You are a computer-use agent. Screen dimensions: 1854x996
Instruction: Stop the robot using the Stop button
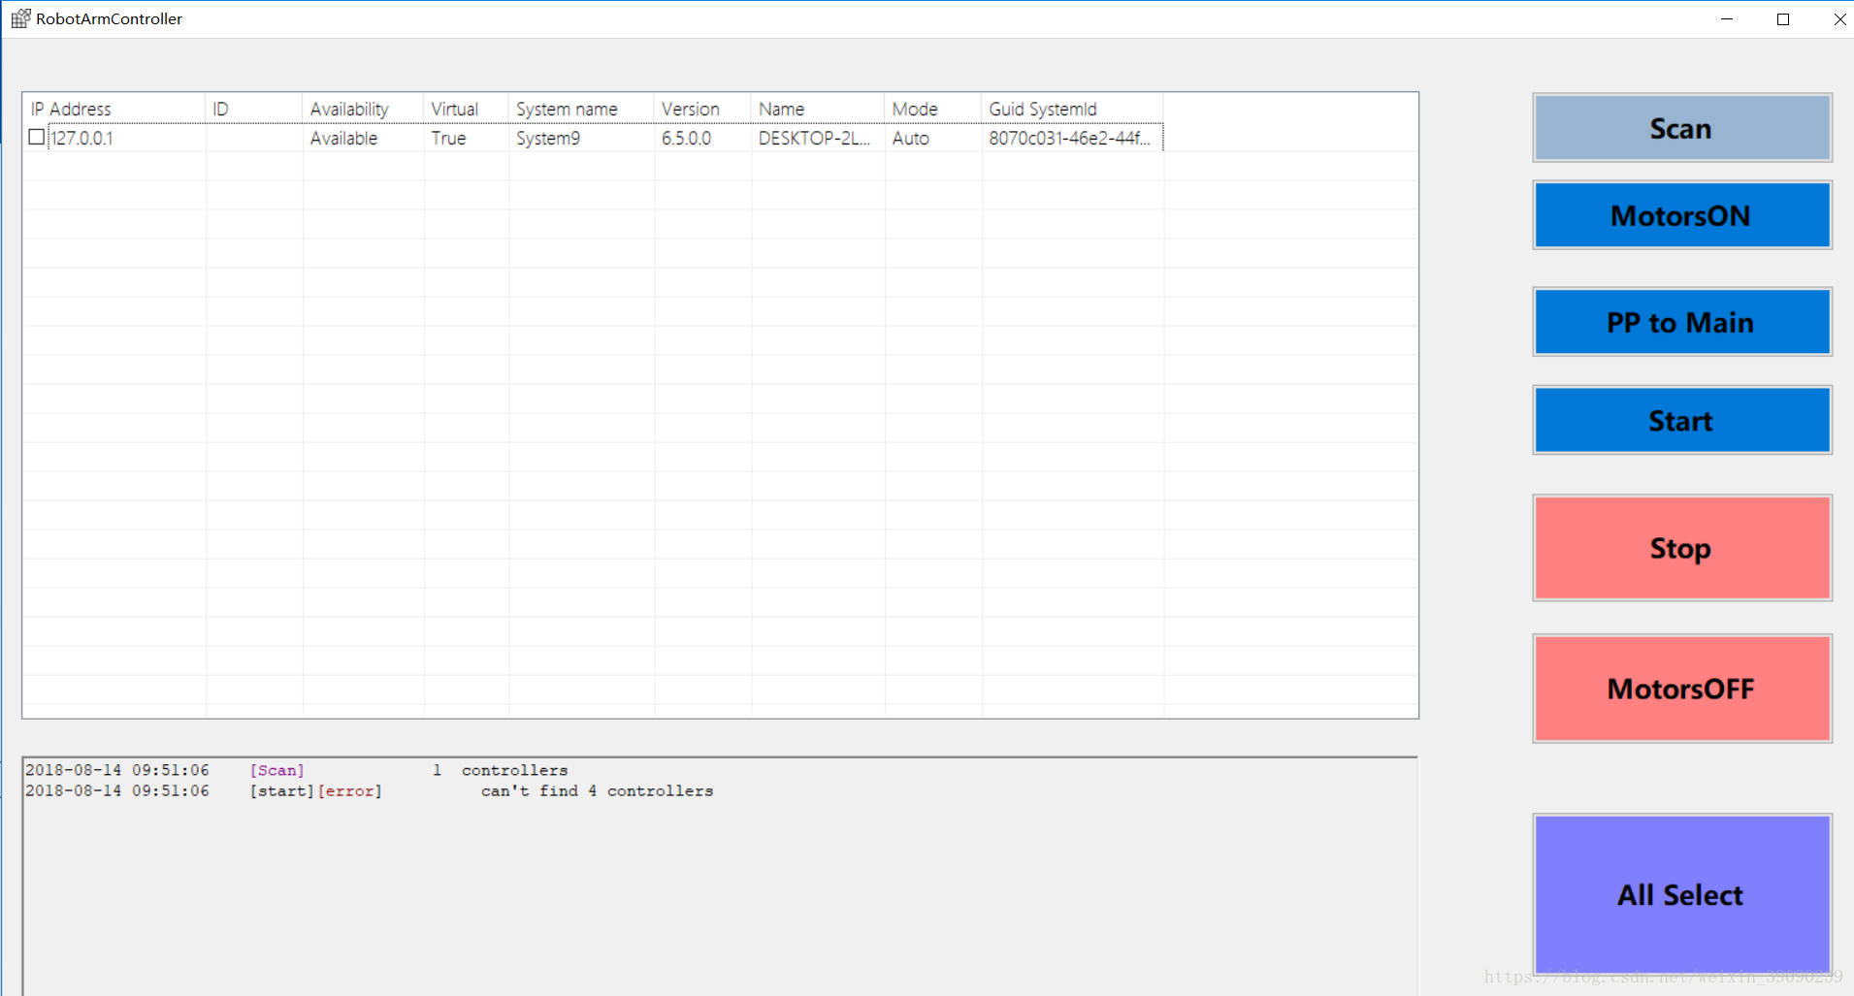click(x=1680, y=548)
